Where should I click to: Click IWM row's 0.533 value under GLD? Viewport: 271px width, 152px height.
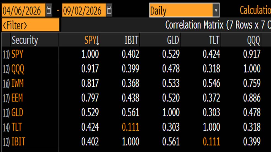tap(171, 83)
